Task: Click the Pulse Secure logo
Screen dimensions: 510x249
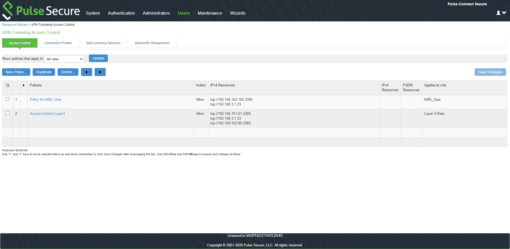Action: (41, 11)
